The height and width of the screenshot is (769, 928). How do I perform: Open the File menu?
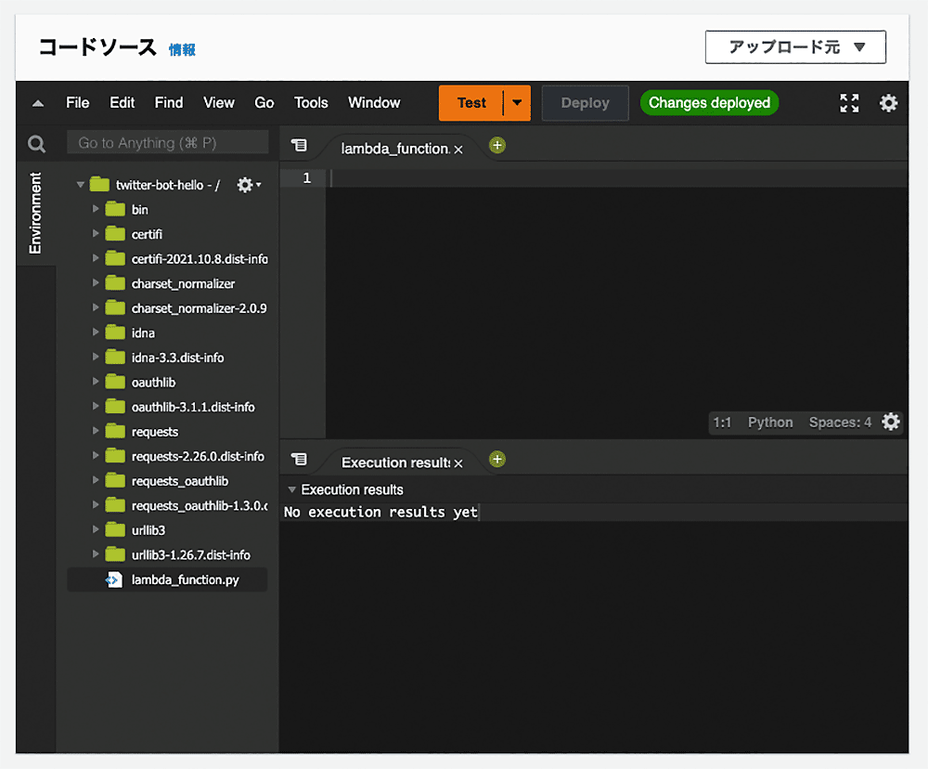(x=78, y=103)
